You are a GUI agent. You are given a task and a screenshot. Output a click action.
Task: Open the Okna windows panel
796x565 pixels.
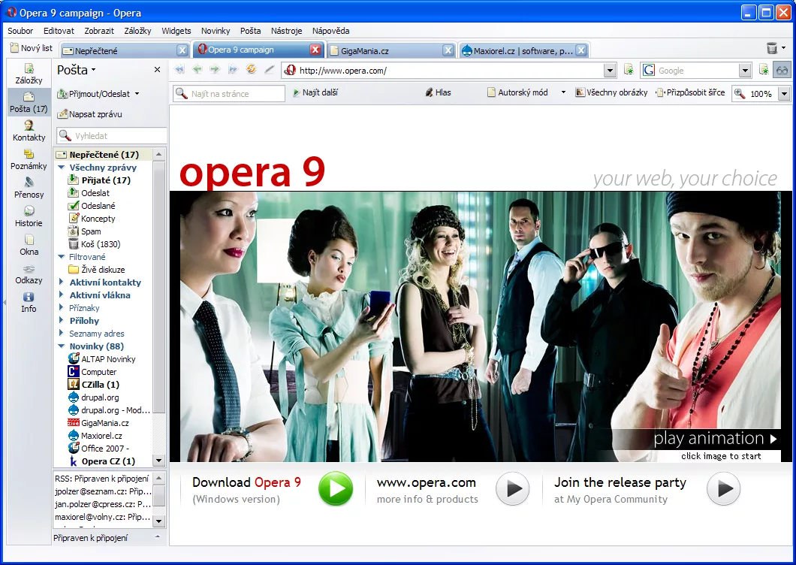click(29, 244)
